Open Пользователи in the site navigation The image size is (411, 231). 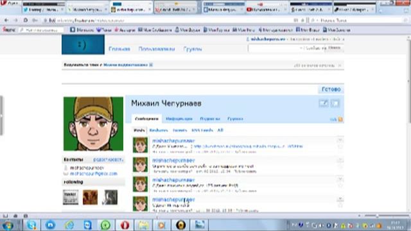point(157,49)
